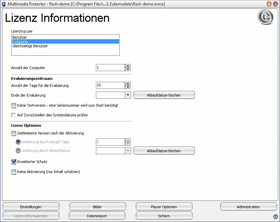Toggle Auf Zurückstellen des Systemdatums prüfen

tap(14, 115)
